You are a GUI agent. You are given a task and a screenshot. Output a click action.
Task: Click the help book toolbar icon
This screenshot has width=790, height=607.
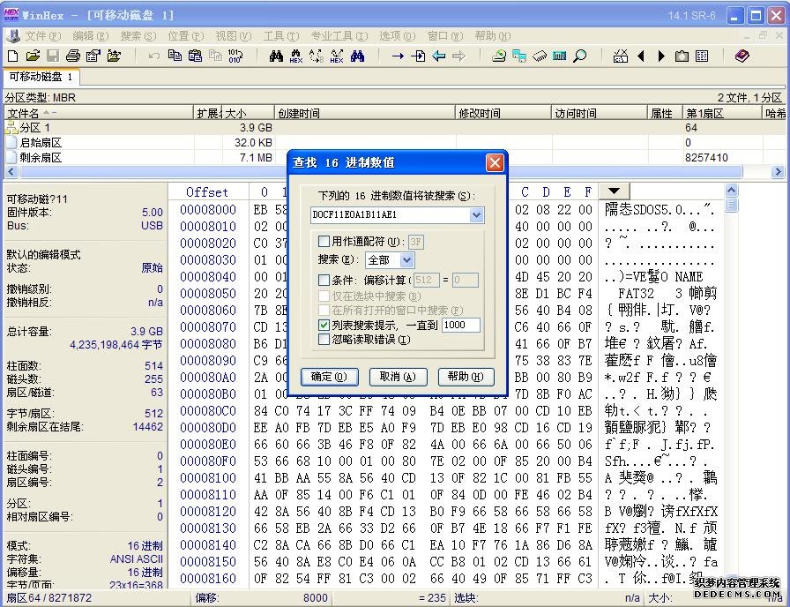pyautogui.click(x=742, y=56)
